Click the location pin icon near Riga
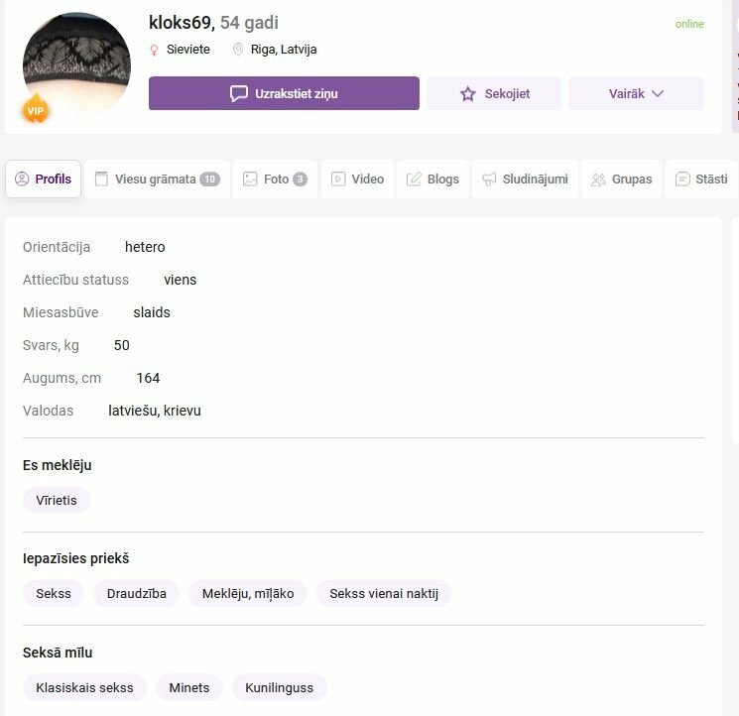The height and width of the screenshot is (716, 739). (x=238, y=49)
